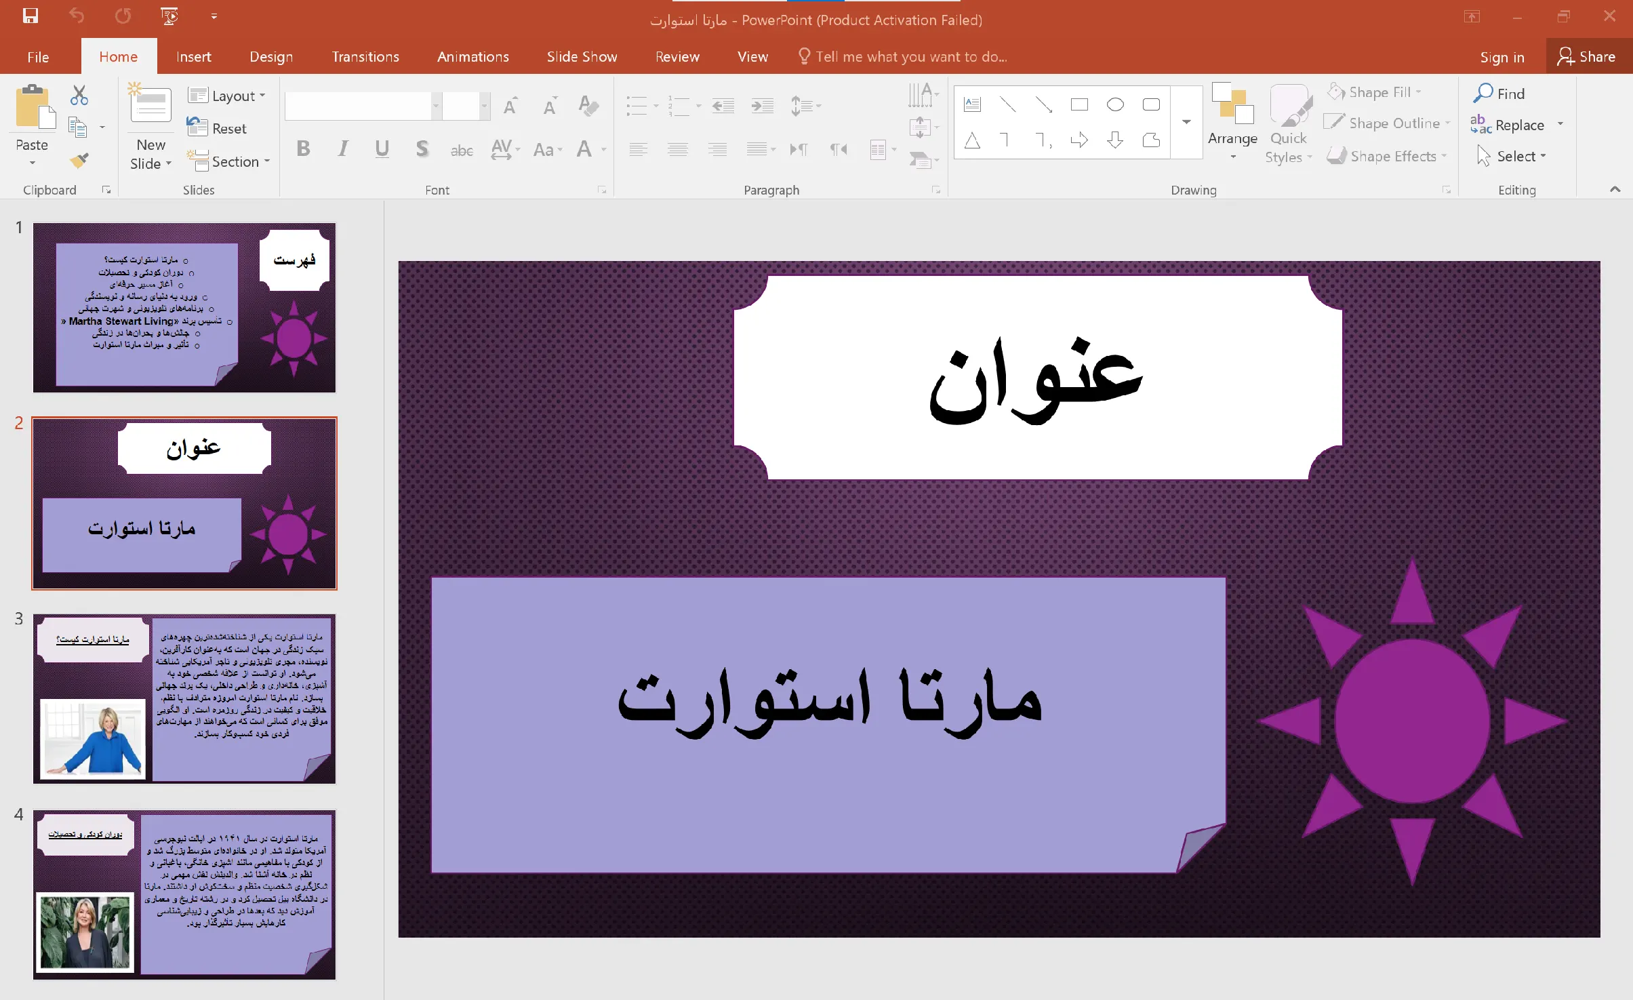The width and height of the screenshot is (1633, 1000).
Task: Go to the Animations tab
Action: click(x=473, y=57)
